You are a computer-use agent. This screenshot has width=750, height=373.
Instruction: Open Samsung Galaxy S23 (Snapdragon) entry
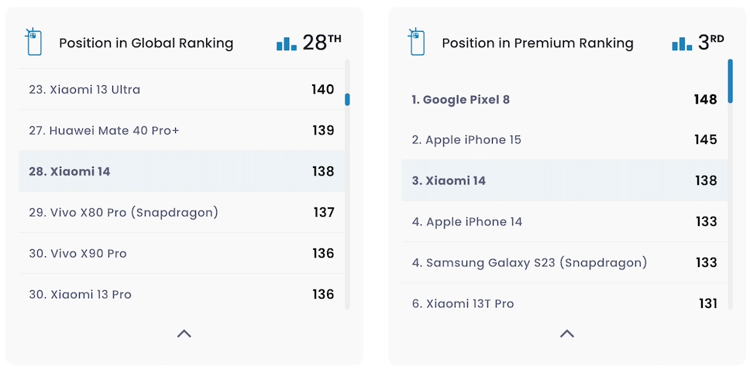(x=529, y=263)
